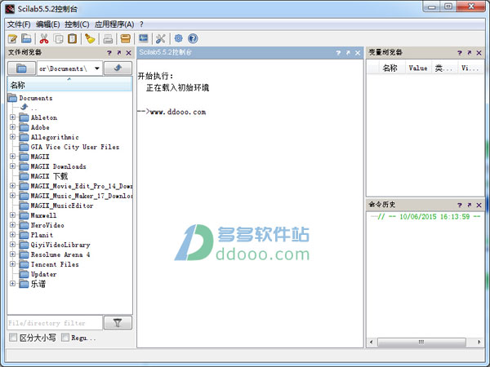
Task: Undock the command history panel
Action: (469, 205)
